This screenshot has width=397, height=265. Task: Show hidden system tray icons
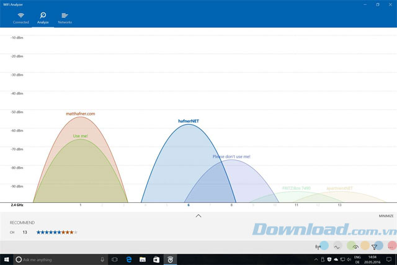pos(316,259)
